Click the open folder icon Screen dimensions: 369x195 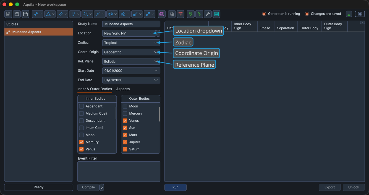17,14
